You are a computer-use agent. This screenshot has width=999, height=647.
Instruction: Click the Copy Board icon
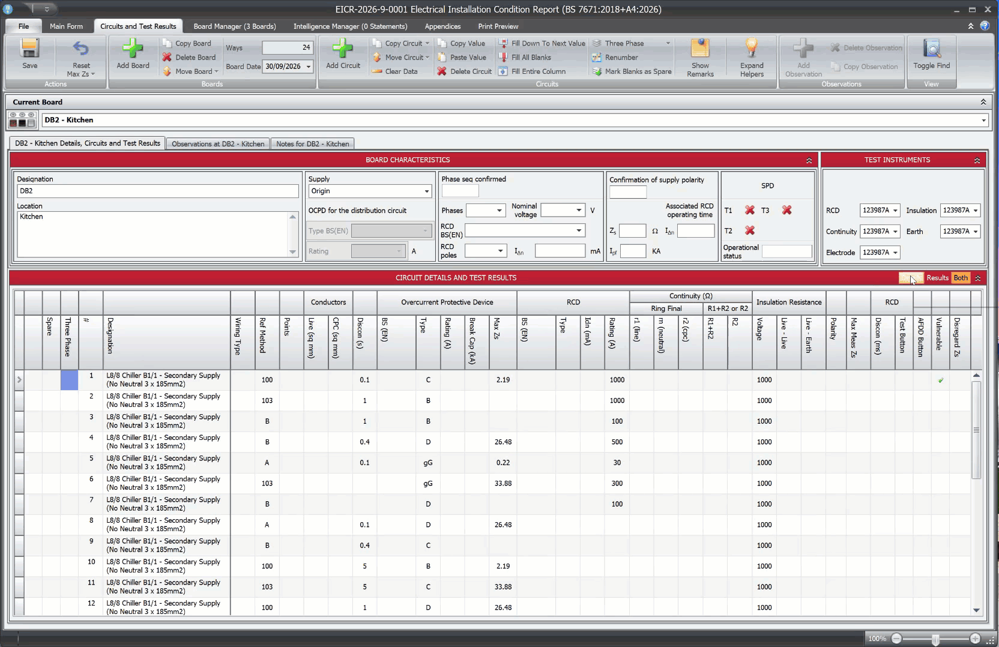(x=167, y=43)
